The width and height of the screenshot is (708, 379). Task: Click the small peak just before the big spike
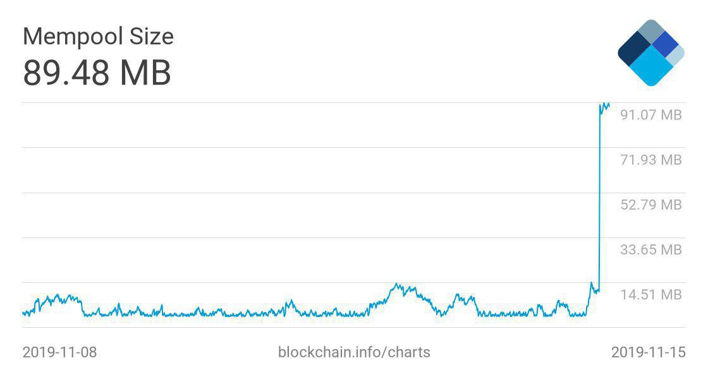[x=592, y=284]
